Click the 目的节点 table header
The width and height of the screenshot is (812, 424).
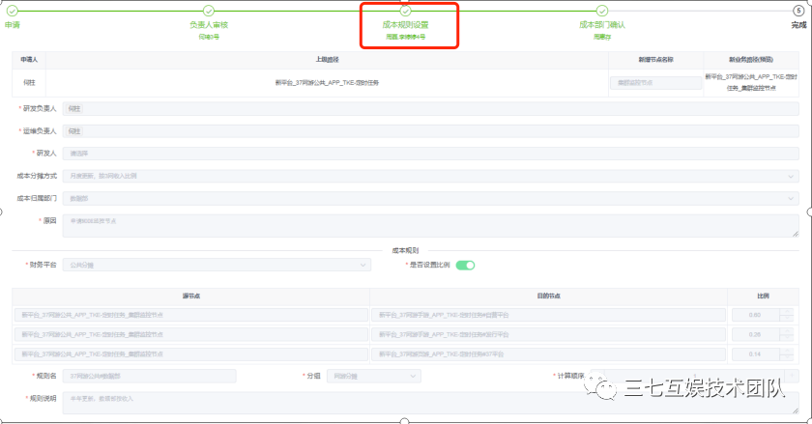pos(548,297)
